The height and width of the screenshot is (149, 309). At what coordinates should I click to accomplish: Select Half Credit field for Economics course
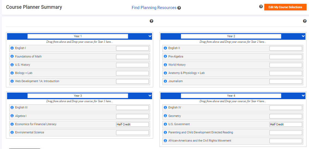[x=132, y=125]
